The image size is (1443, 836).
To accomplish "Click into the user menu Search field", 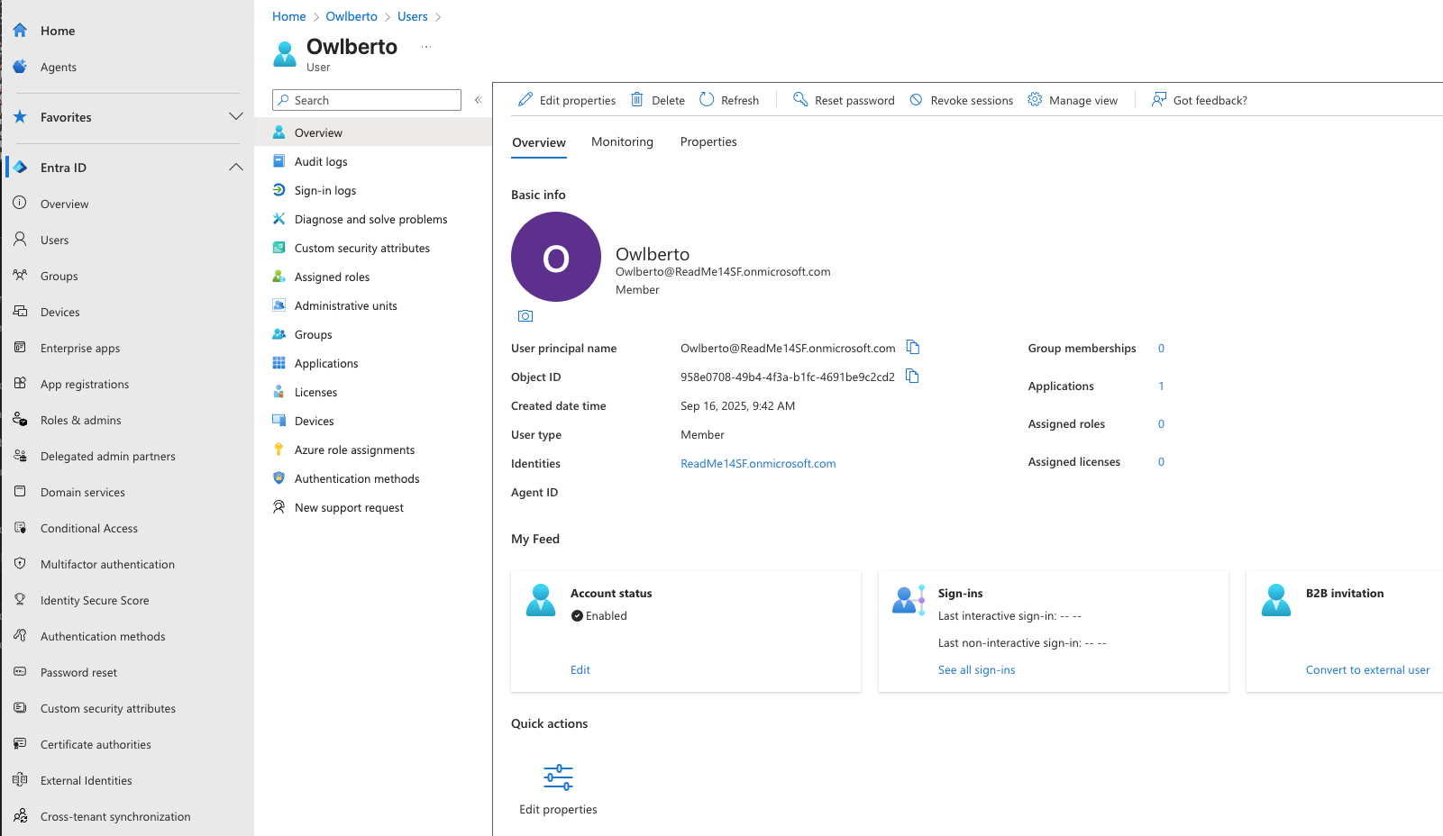I will pyautogui.click(x=367, y=100).
